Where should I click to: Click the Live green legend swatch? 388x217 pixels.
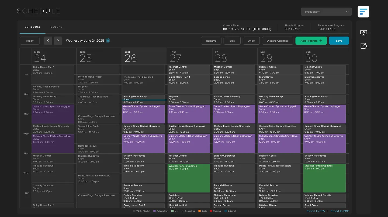(x=172, y=211)
